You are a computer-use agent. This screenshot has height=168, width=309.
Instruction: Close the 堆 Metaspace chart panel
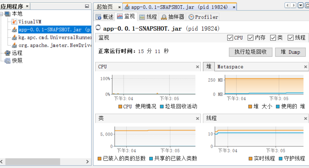pyautogui.click(x=306, y=67)
